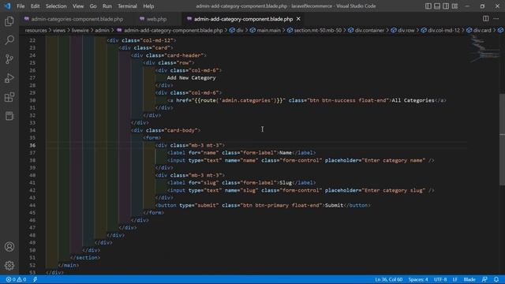505x284 pixels.
Task: Open the Edit menu
Action: (x=35, y=6)
